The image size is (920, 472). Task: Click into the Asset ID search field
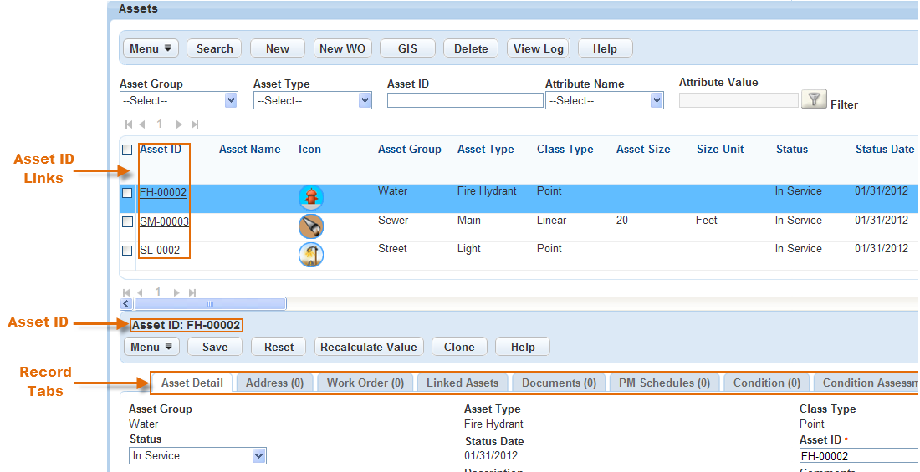coord(464,100)
